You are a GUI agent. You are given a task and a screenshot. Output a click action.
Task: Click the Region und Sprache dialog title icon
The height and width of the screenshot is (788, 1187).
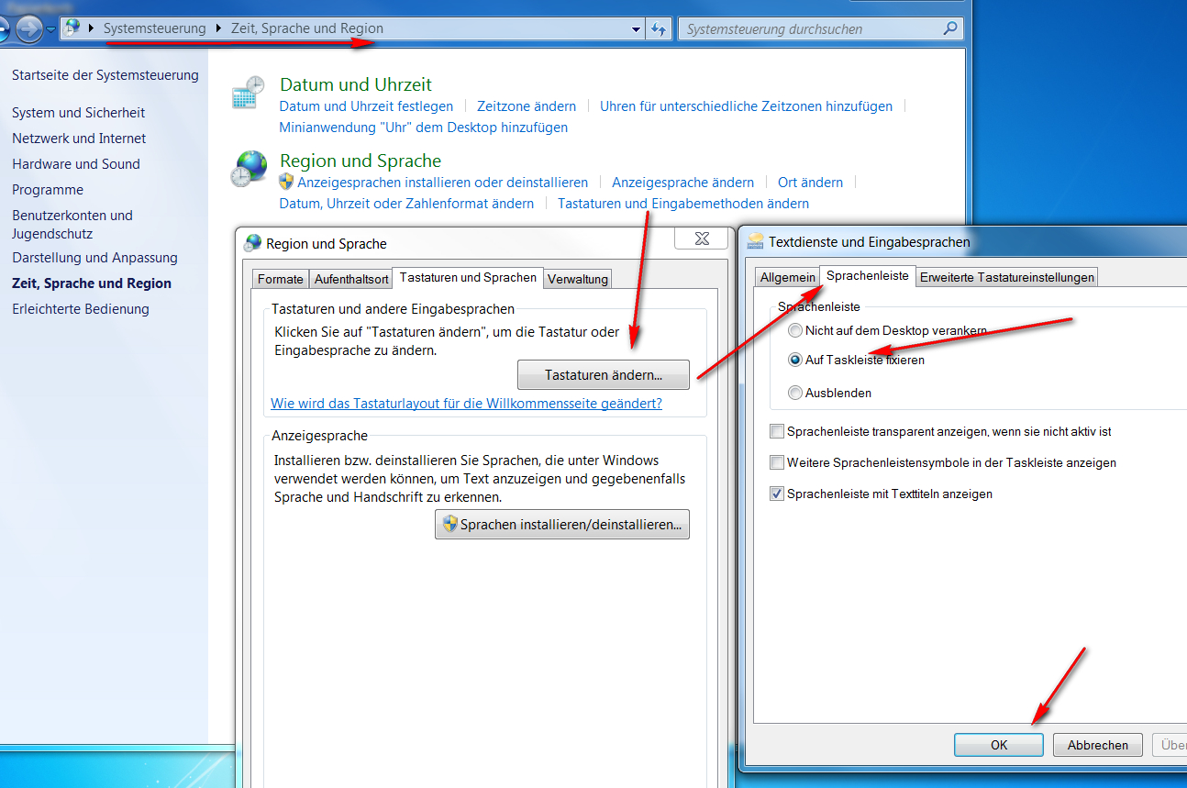coord(252,243)
